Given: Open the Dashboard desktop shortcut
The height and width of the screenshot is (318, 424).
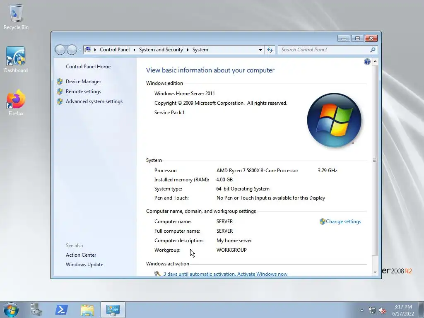Looking at the screenshot, I should [x=16, y=60].
